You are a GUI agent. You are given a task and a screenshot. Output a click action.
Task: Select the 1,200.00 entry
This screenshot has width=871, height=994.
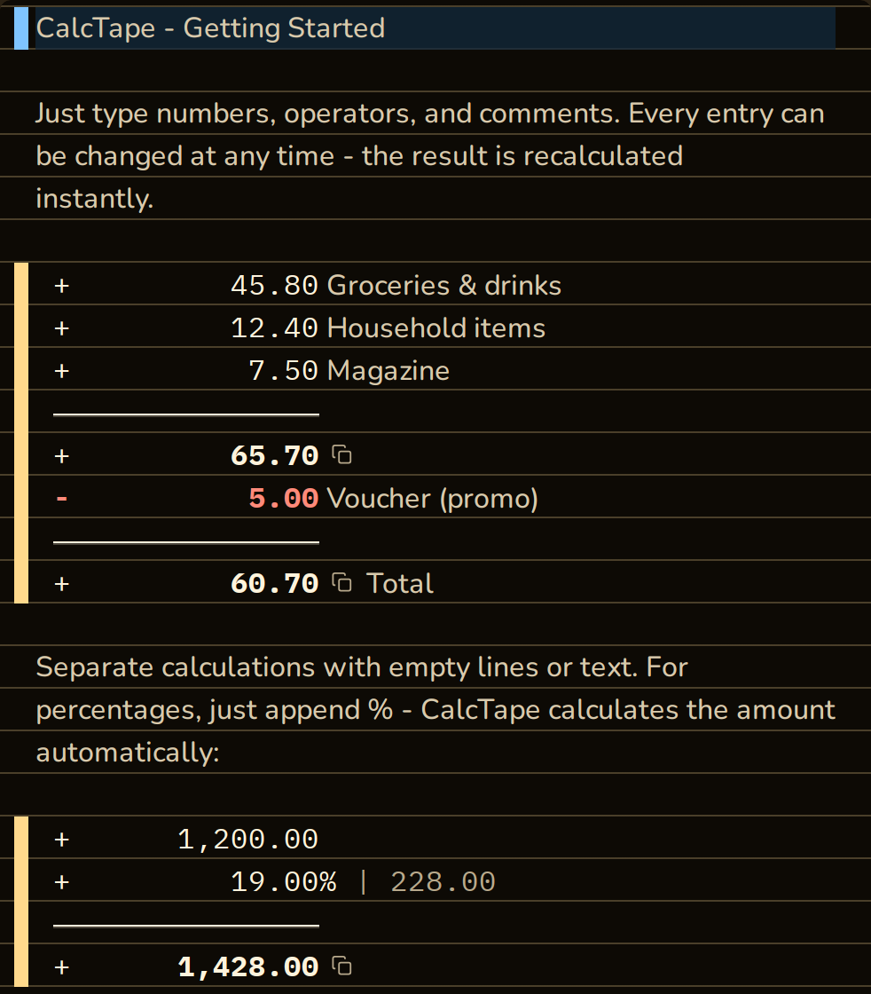(x=247, y=840)
